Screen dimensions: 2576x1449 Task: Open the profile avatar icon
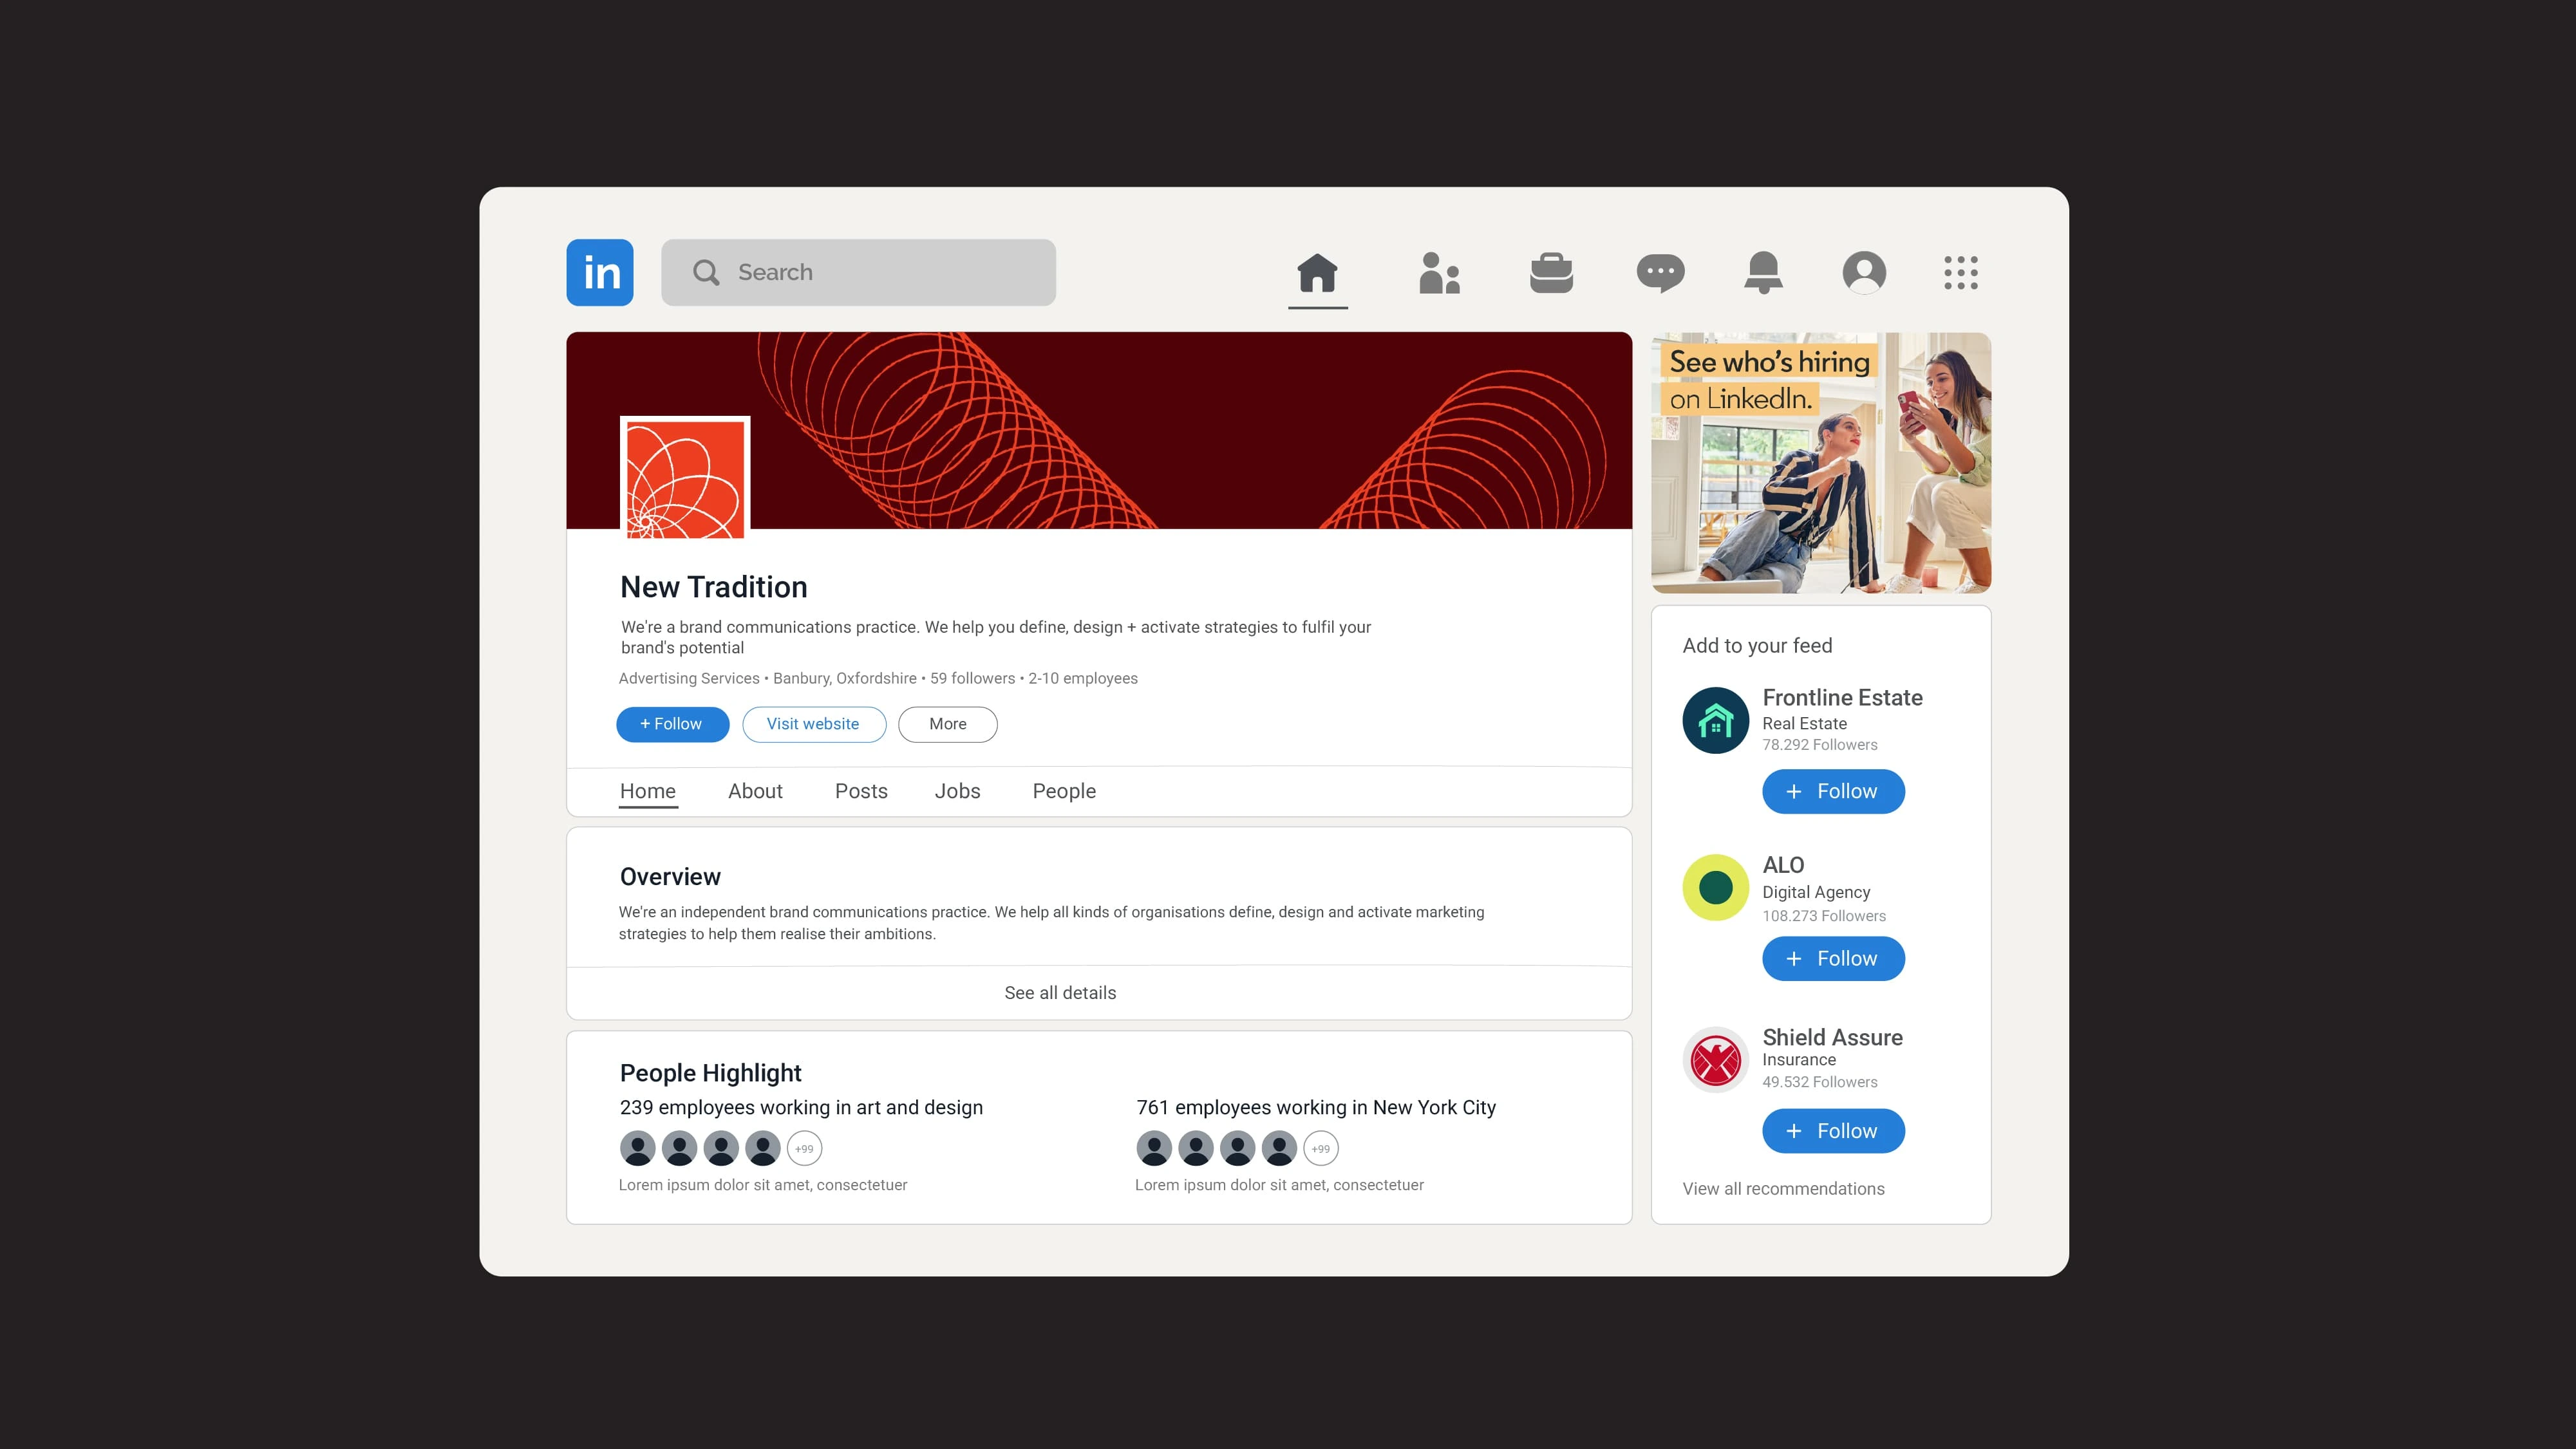pyautogui.click(x=1864, y=272)
